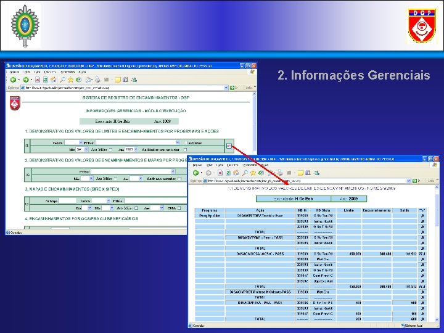
Task: Tick Até Mês checkbox in section 1
Action: 111,149
